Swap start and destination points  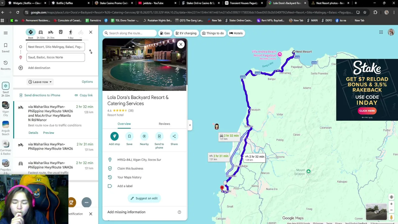(90, 52)
